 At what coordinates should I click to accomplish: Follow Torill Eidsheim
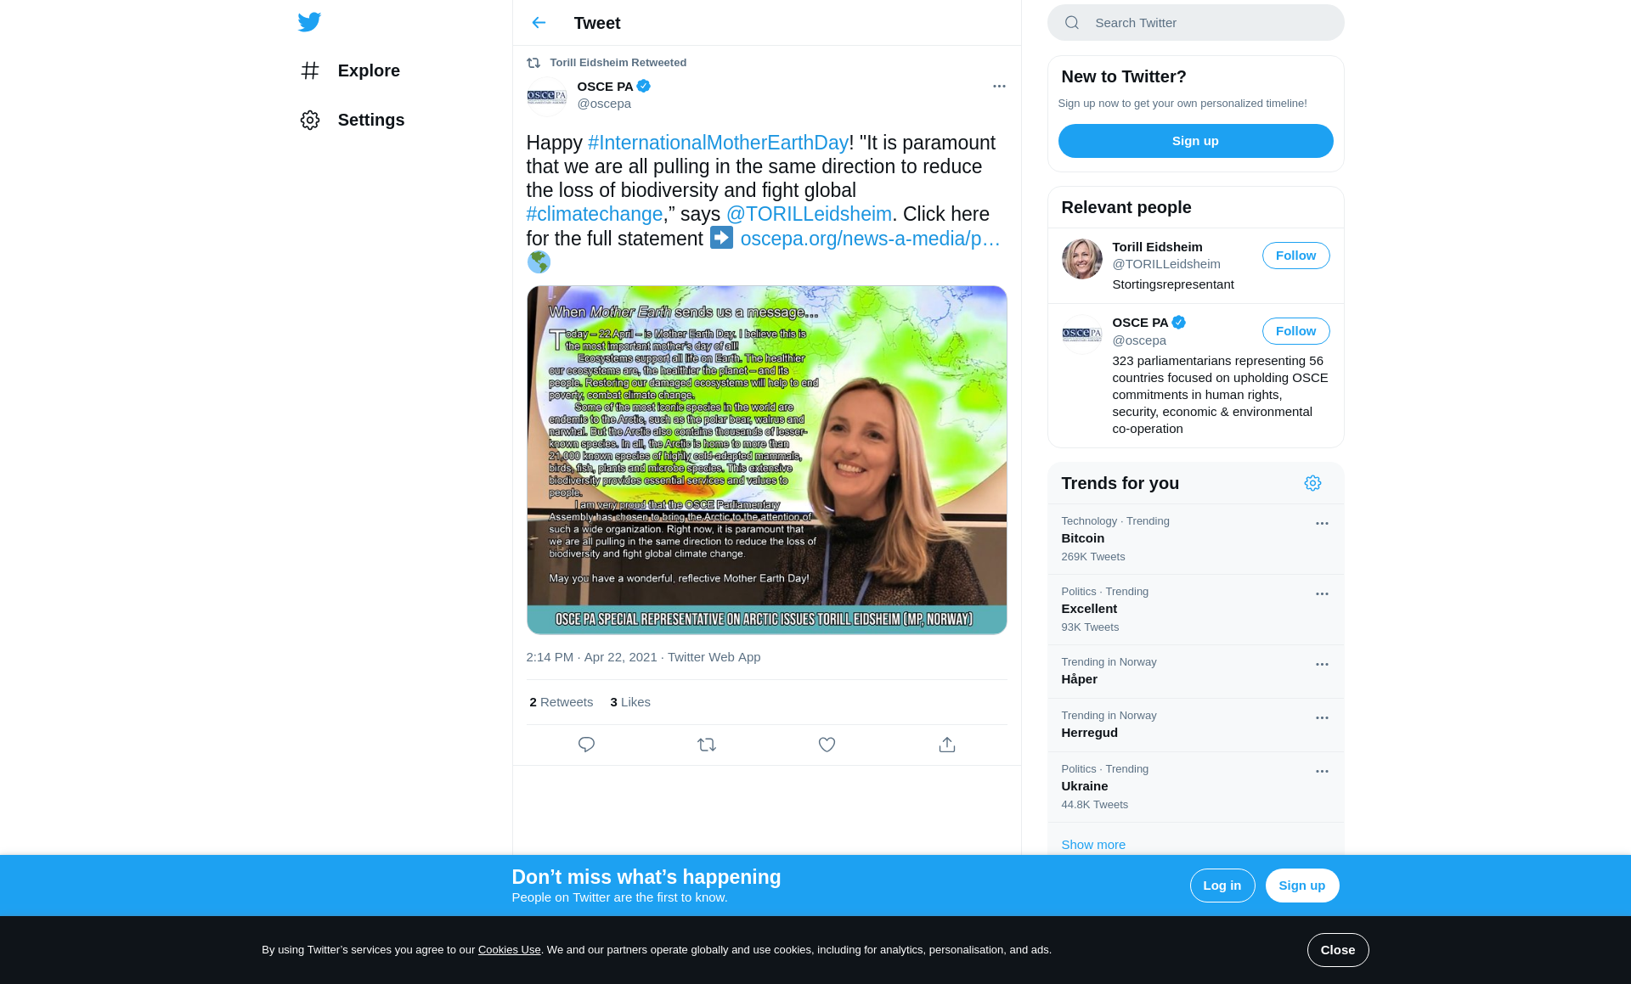click(1295, 256)
